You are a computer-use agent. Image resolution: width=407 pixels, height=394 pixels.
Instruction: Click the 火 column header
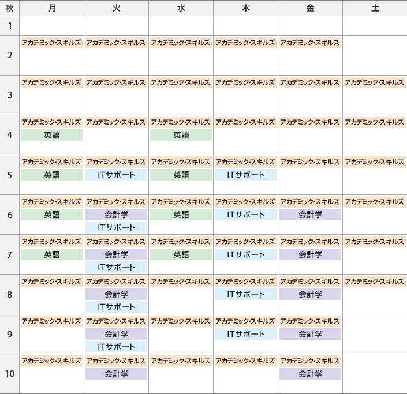(x=116, y=8)
